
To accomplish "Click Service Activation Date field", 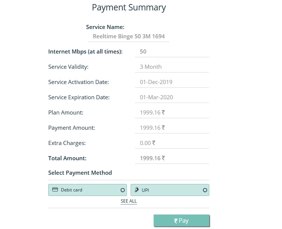I will tap(172, 82).
